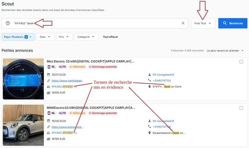This screenshot has width=249, height=148.
Task: Click the phone icon in the first listing
Action: tap(149, 80)
